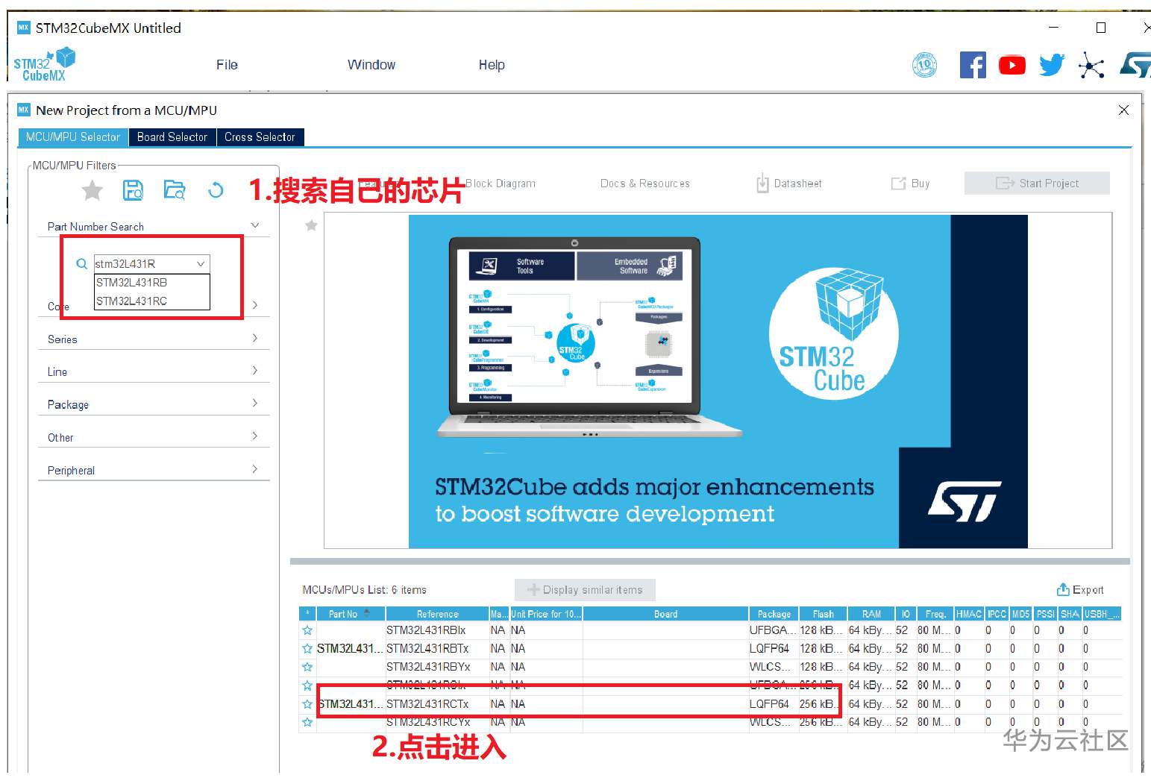Sort by the Board column header

click(x=665, y=614)
